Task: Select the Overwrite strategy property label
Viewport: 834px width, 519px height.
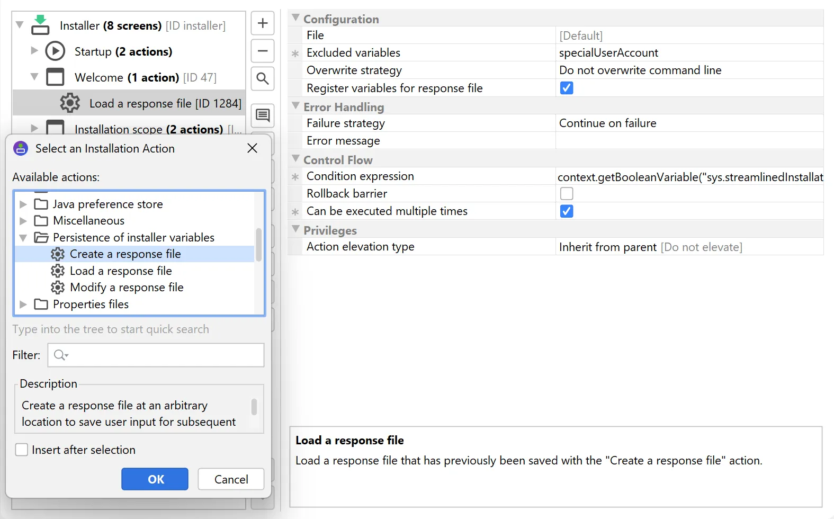Action: coord(354,70)
